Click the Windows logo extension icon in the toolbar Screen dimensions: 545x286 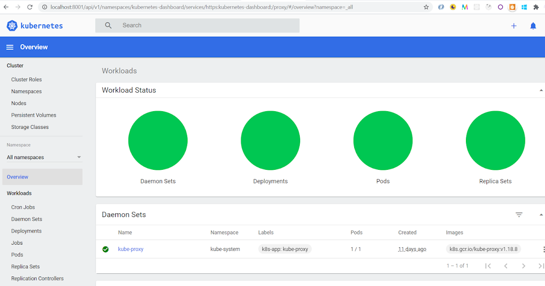tap(524, 7)
